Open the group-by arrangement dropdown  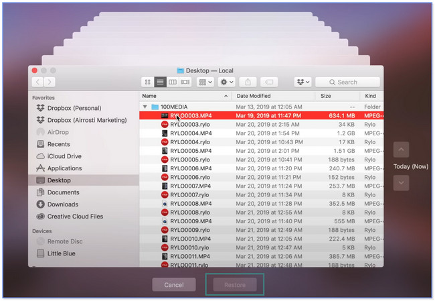click(x=205, y=82)
